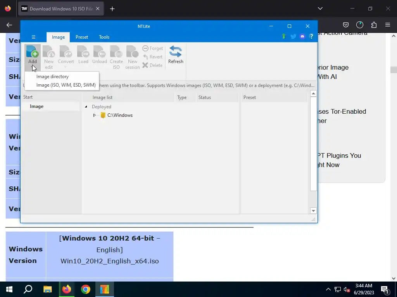Image resolution: width=397 pixels, height=297 pixels.
Task: Switch to Chrome from taskbar
Action: click(86, 289)
